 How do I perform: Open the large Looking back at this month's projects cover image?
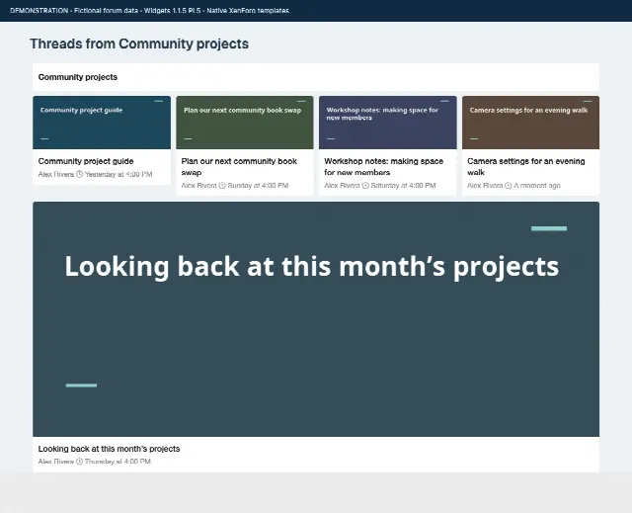(x=316, y=319)
